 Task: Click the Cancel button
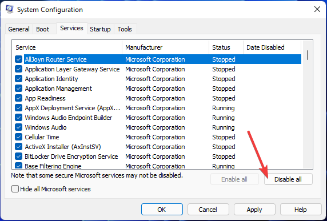coord(208,210)
